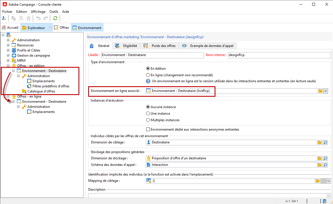Select the En édition radio button
This screenshot has width=333, height=204.
coord(148,68)
